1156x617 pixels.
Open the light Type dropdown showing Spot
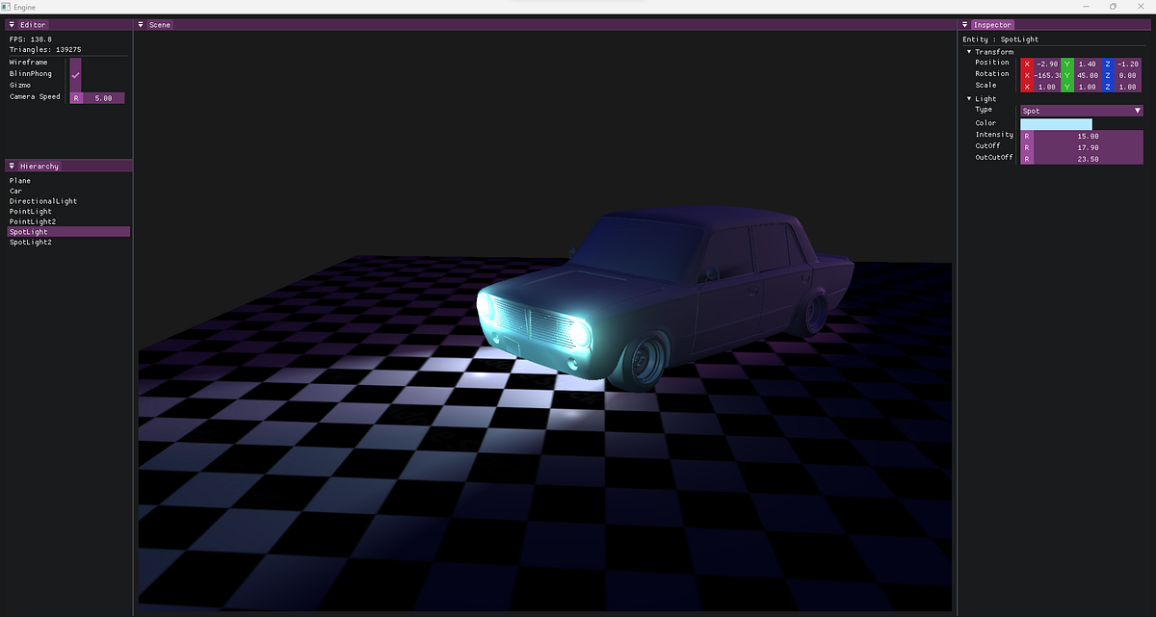pos(1079,110)
